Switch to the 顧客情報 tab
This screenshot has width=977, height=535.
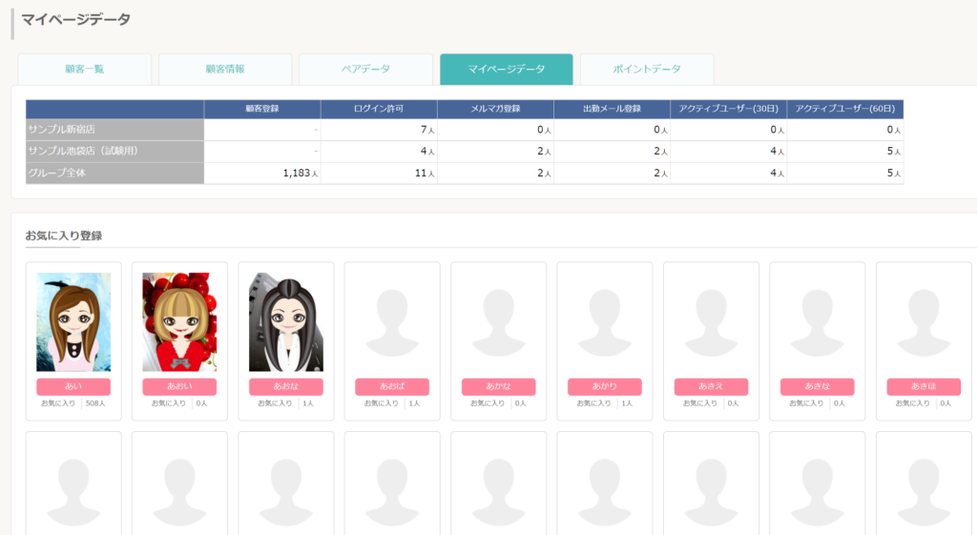tap(225, 69)
